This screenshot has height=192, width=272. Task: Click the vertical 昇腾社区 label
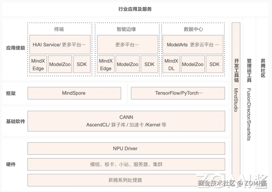click(x=263, y=68)
